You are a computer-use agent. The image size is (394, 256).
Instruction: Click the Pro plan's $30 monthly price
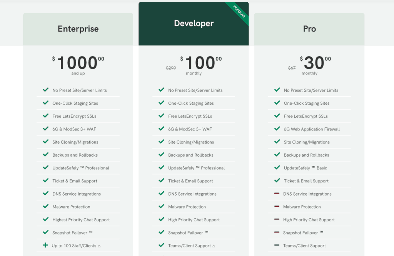314,63
